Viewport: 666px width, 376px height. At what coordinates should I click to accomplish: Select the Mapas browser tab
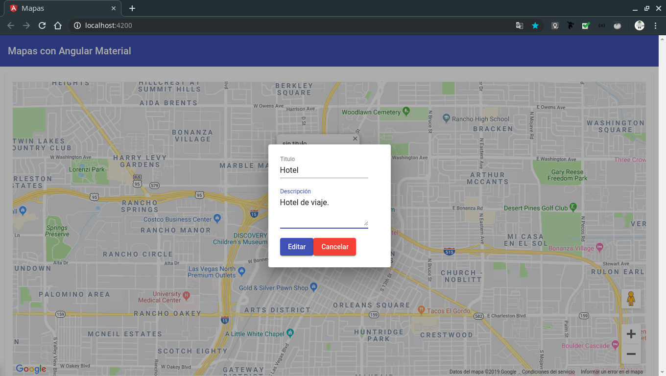coord(64,8)
